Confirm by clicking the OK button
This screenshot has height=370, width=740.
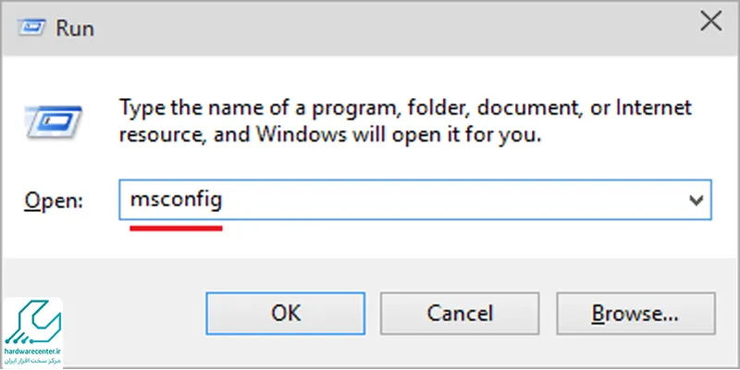tap(285, 314)
